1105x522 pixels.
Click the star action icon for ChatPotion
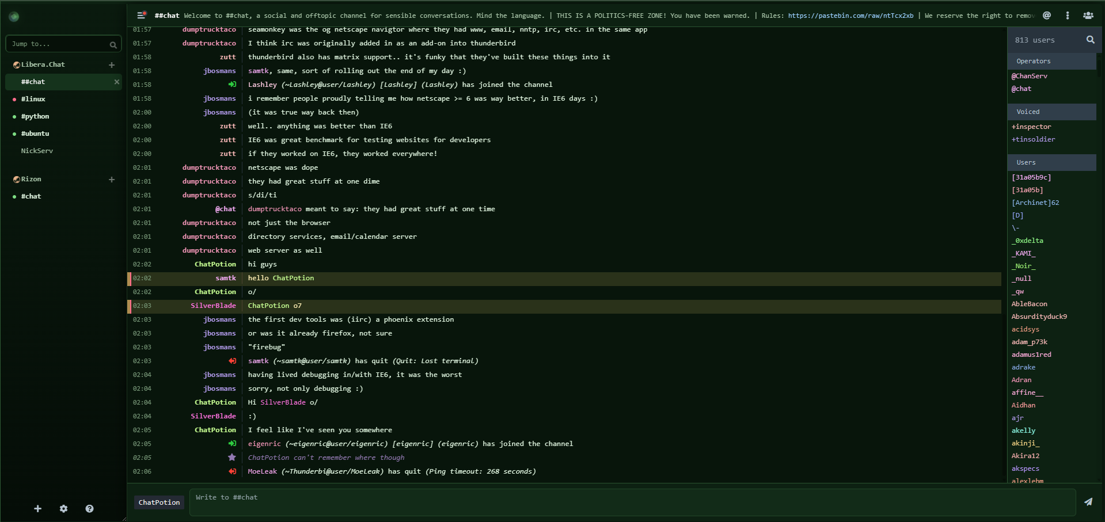[x=232, y=458]
